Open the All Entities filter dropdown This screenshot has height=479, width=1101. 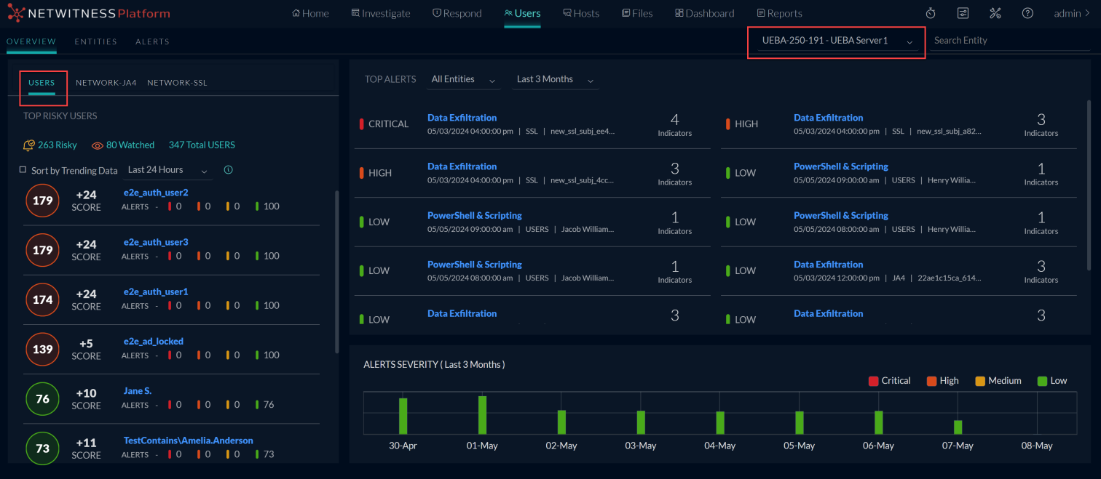tap(464, 79)
